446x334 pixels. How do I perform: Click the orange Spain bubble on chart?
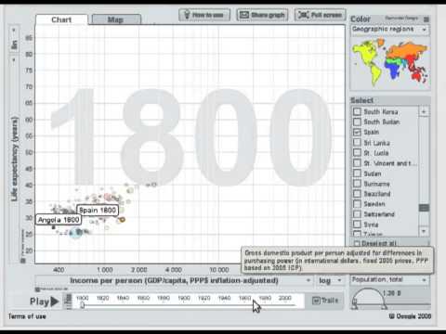[122, 220]
